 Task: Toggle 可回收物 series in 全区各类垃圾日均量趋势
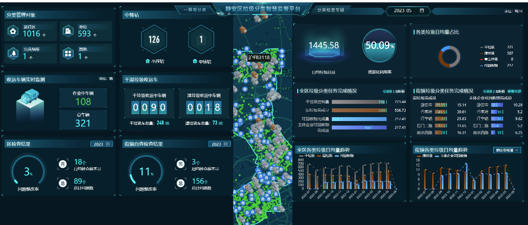[344, 156]
